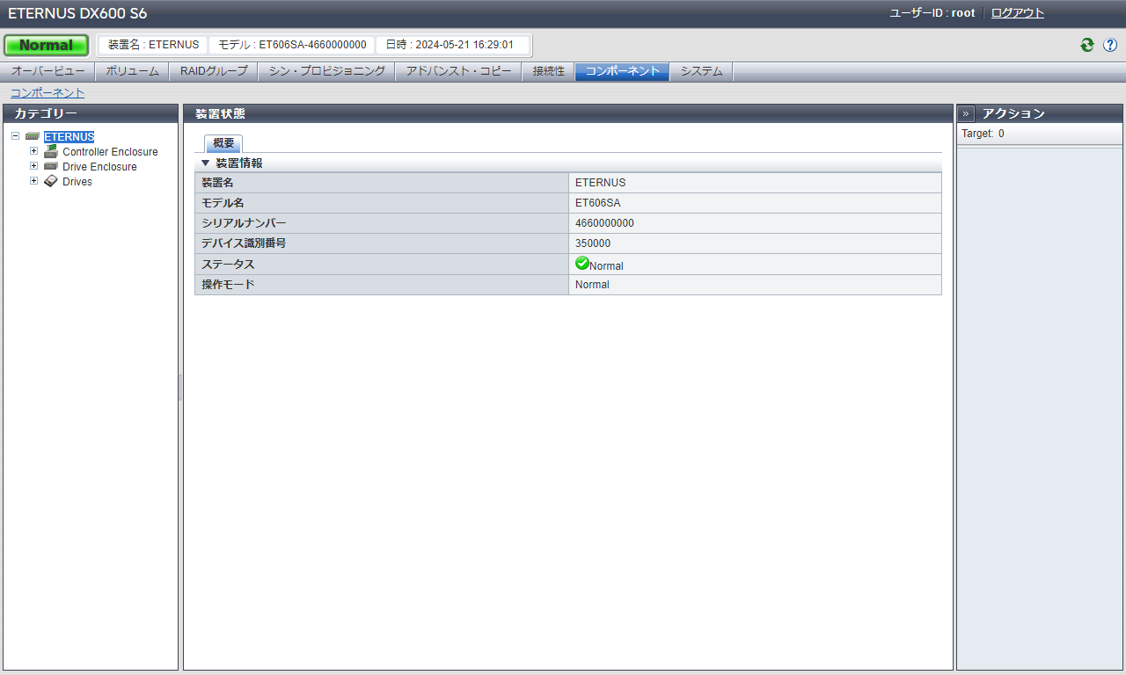Viewport: 1126px width, 675px height.
Task: Expand the Drive Enclosure tree node
Action: (x=34, y=165)
